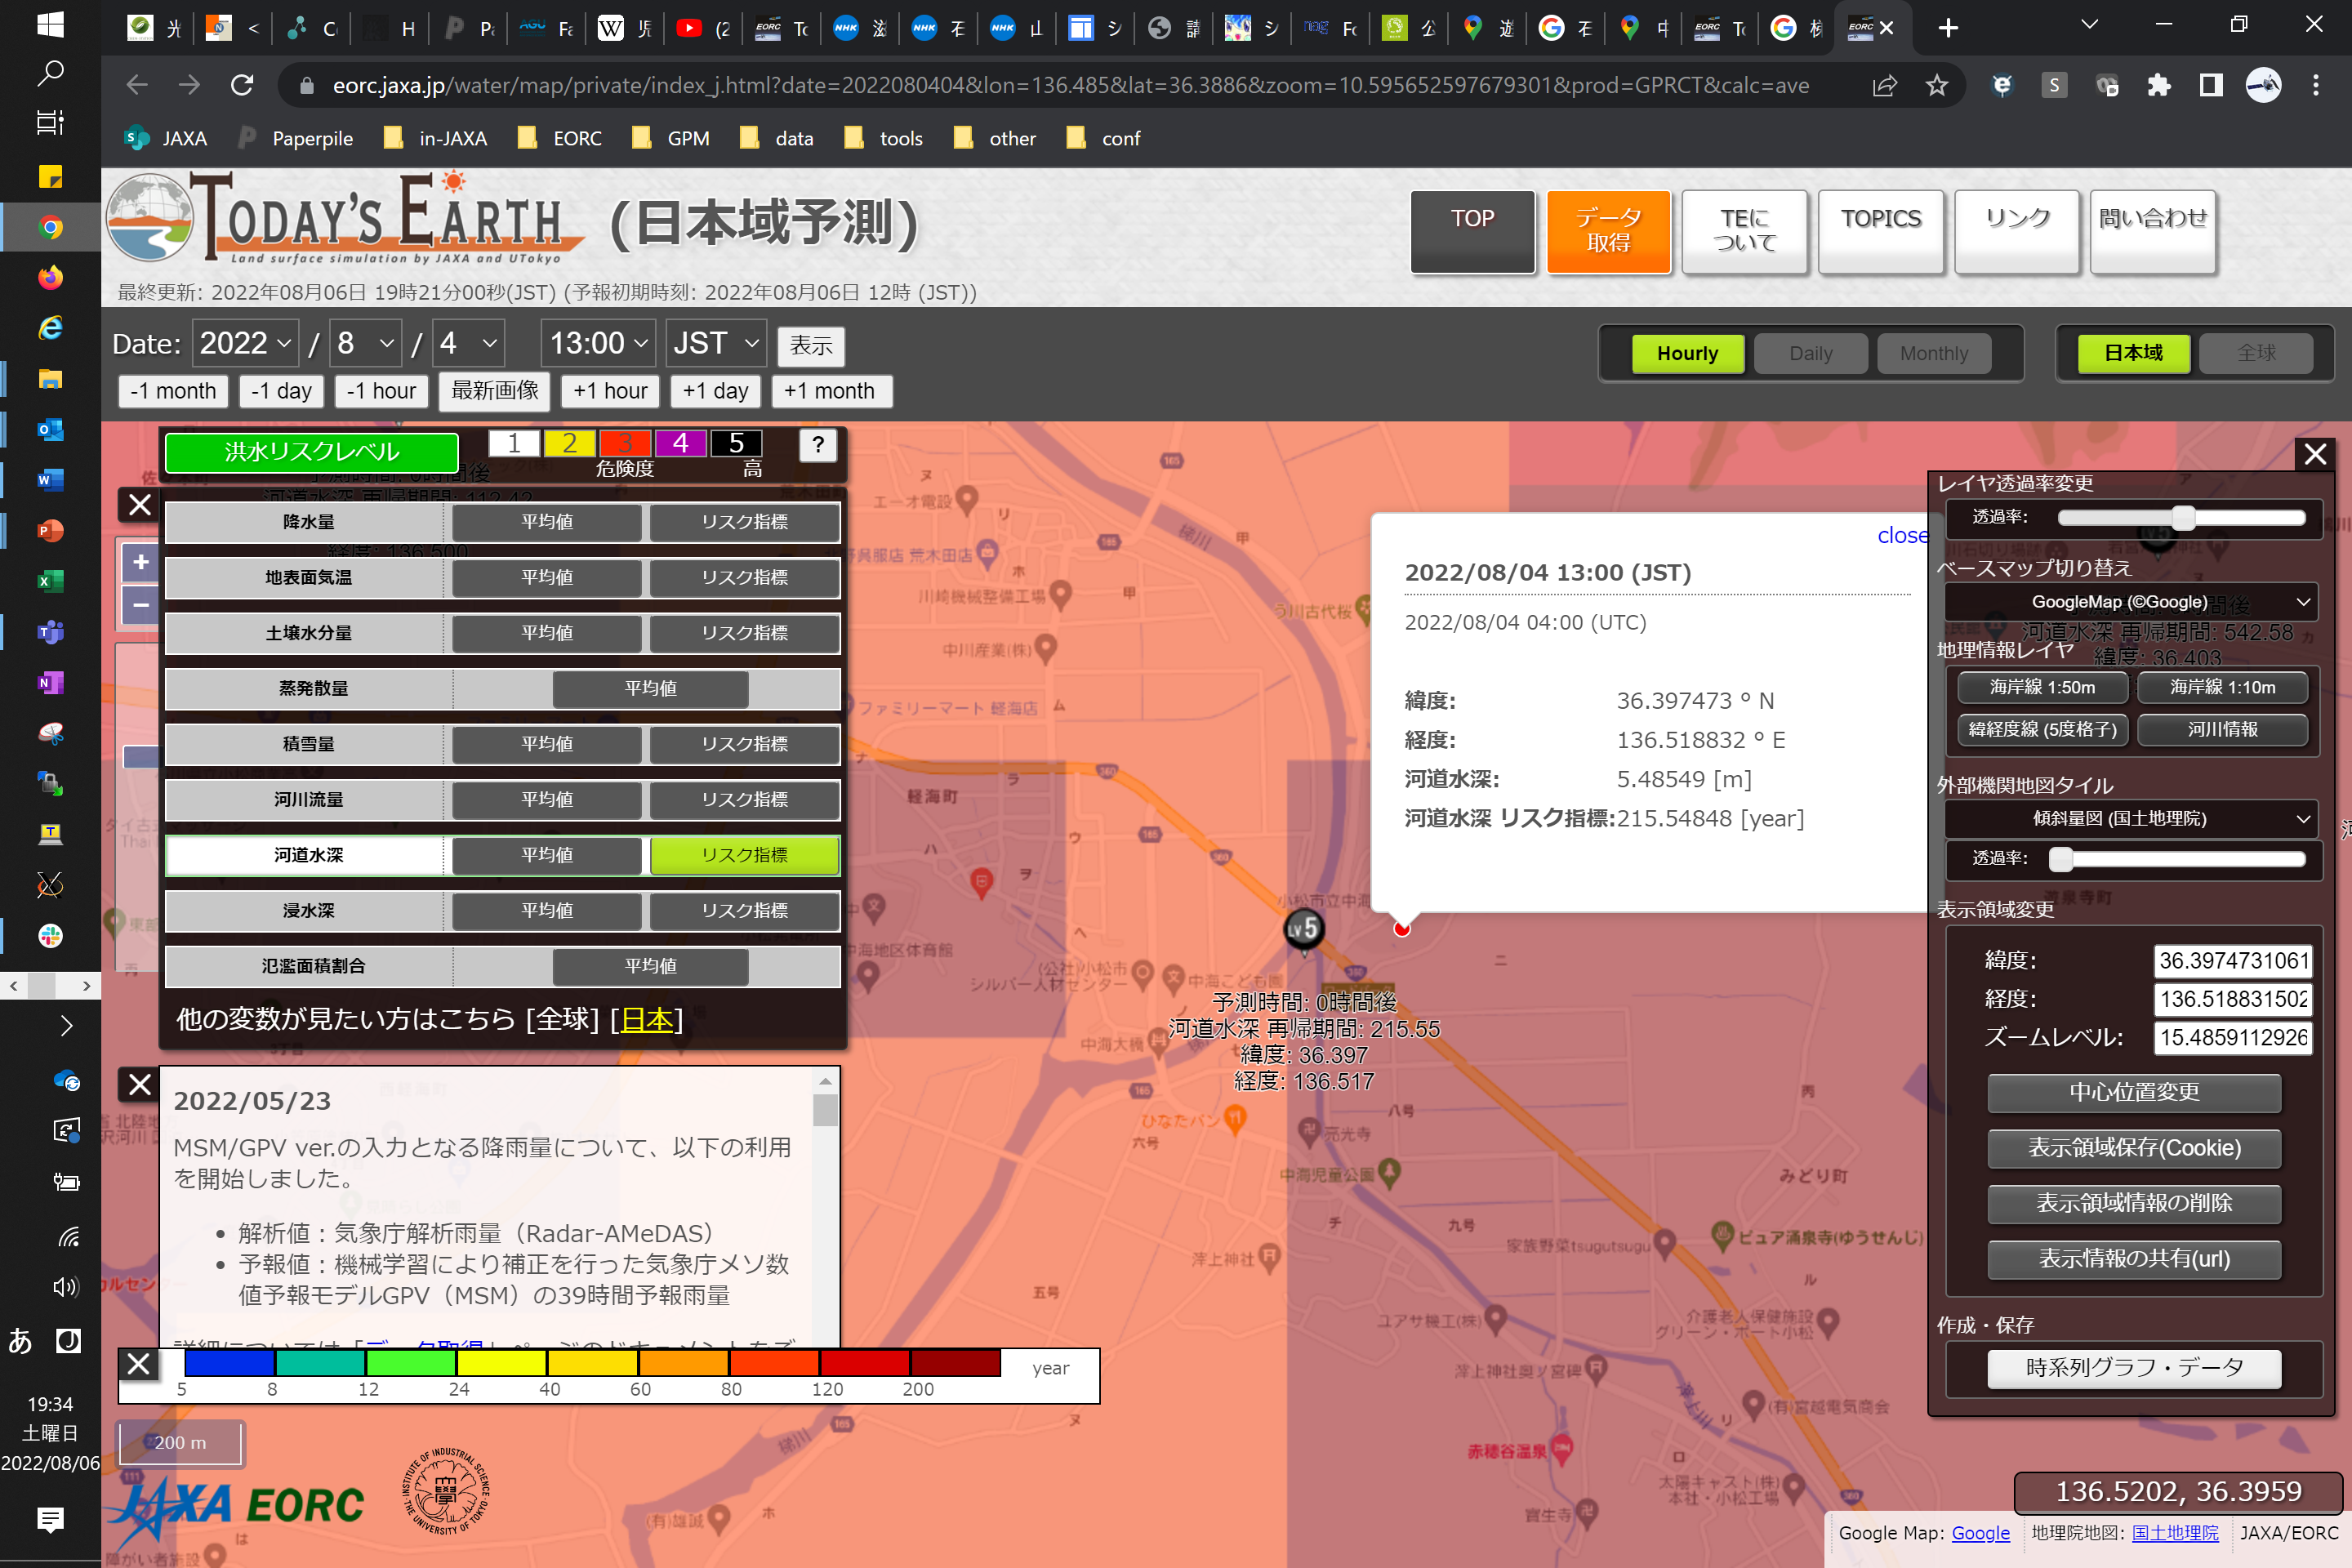Image resolution: width=2352 pixels, height=1568 pixels.
Task: Open the share page icon in the address bar
Action: pyautogui.click(x=1884, y=85)
